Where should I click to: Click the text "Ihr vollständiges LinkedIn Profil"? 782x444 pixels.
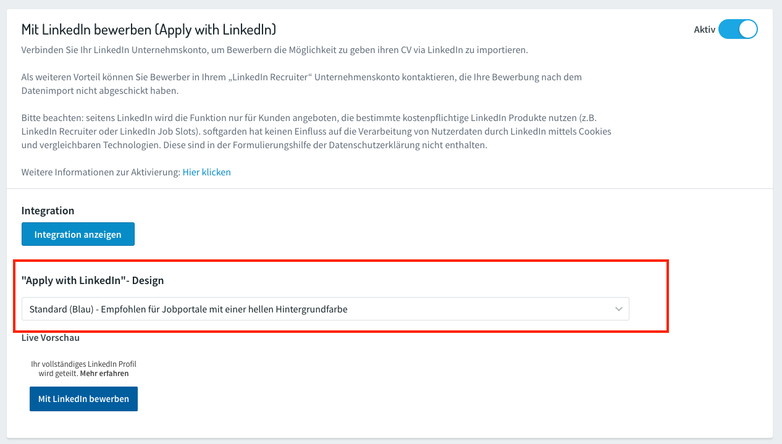tap(83, 364)
